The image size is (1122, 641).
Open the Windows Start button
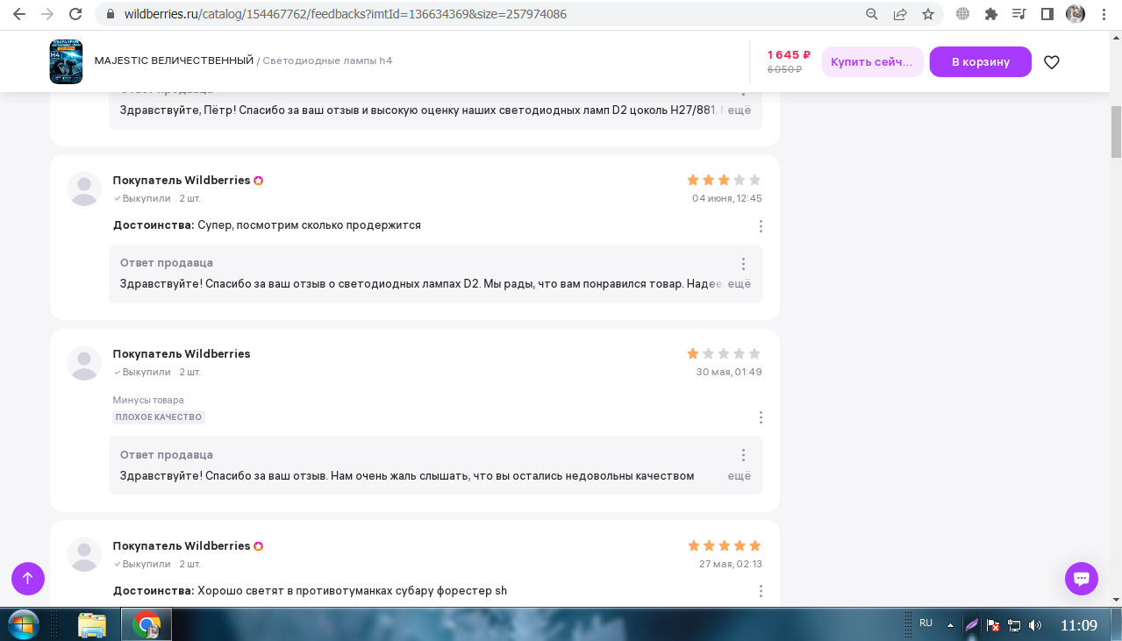click(23, 624)
